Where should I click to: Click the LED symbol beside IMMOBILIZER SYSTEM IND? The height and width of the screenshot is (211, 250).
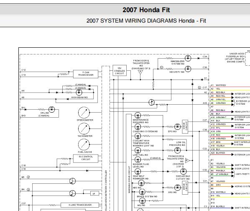click(188, 58)
